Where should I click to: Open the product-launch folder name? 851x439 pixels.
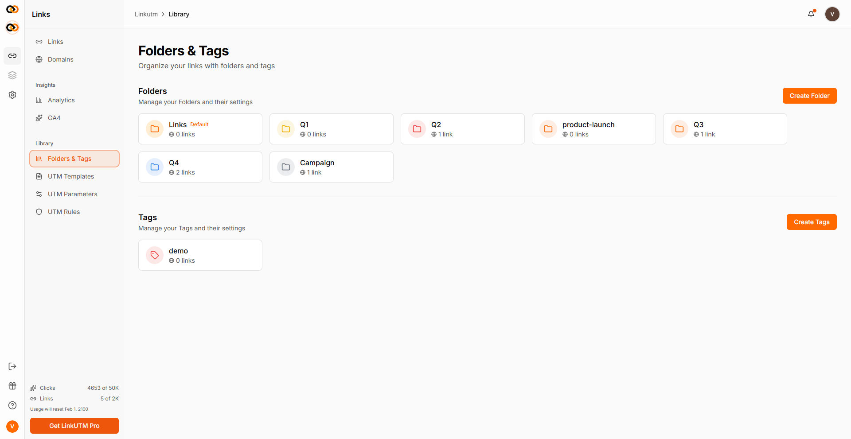click(589, 124)
